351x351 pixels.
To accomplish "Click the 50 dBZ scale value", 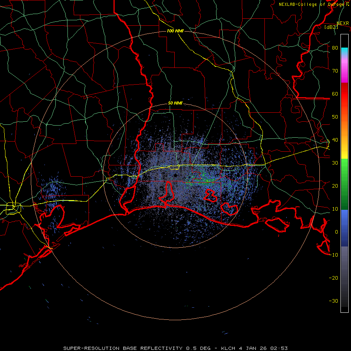I will pos(335,117).
